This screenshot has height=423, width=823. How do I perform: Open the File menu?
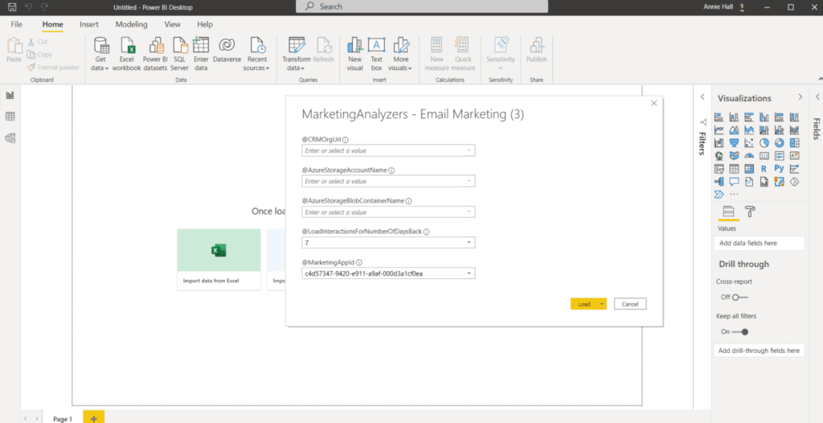(16, 24)
